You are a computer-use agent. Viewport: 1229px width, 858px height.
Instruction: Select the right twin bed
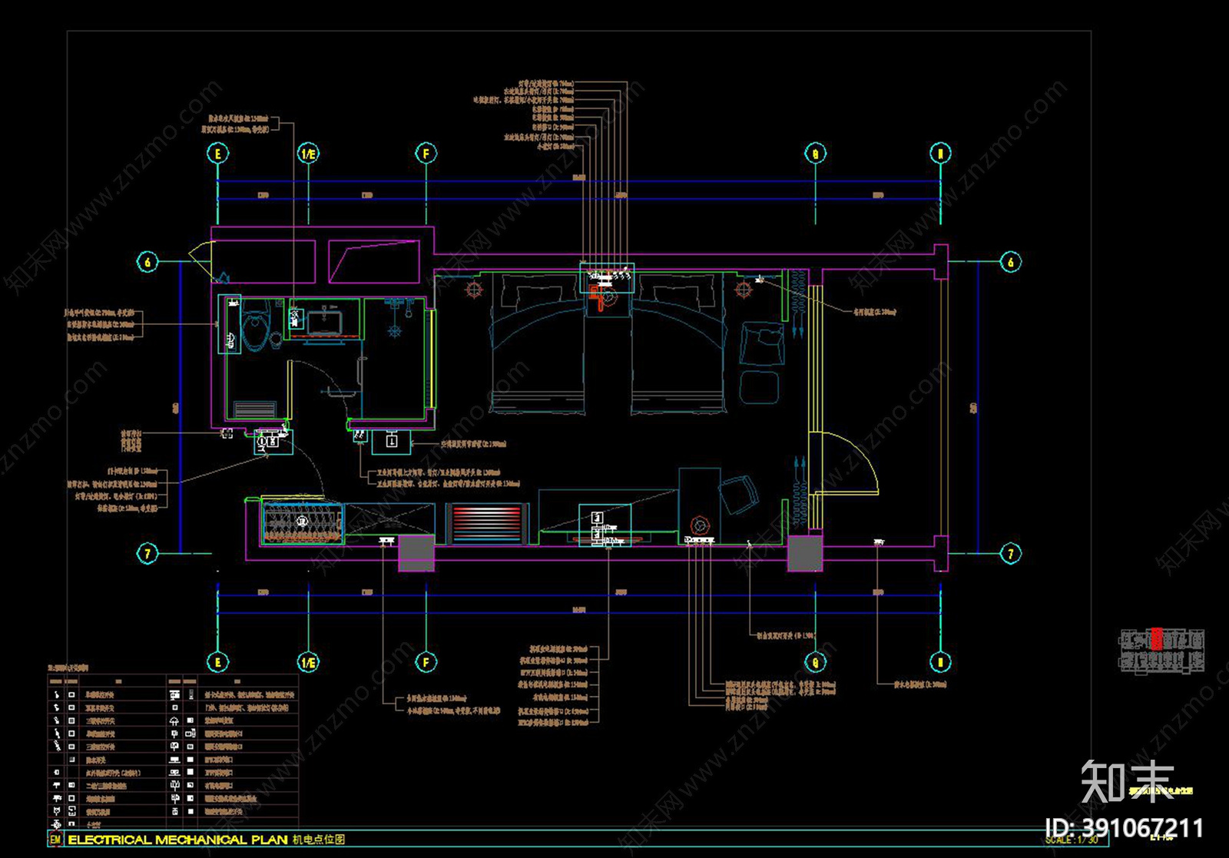click(x=678, y=343)
